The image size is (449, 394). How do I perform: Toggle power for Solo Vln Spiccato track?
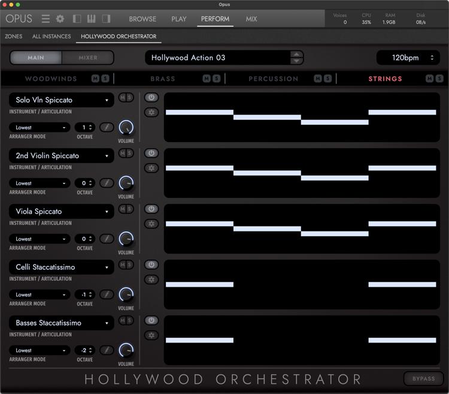pyautogui.click(x=151, y=97)
